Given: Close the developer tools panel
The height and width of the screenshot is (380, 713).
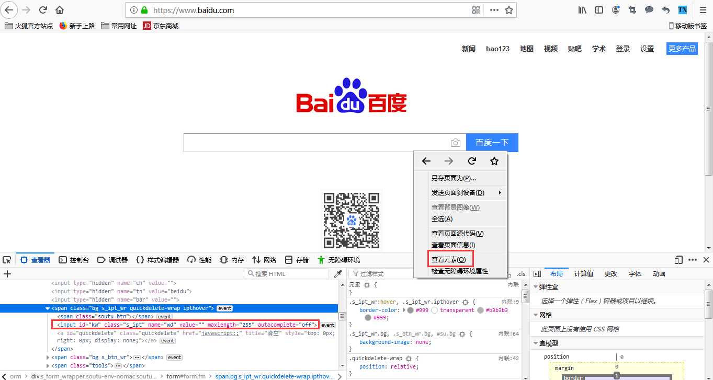Looking at the screenshot, I should [705, 260].
